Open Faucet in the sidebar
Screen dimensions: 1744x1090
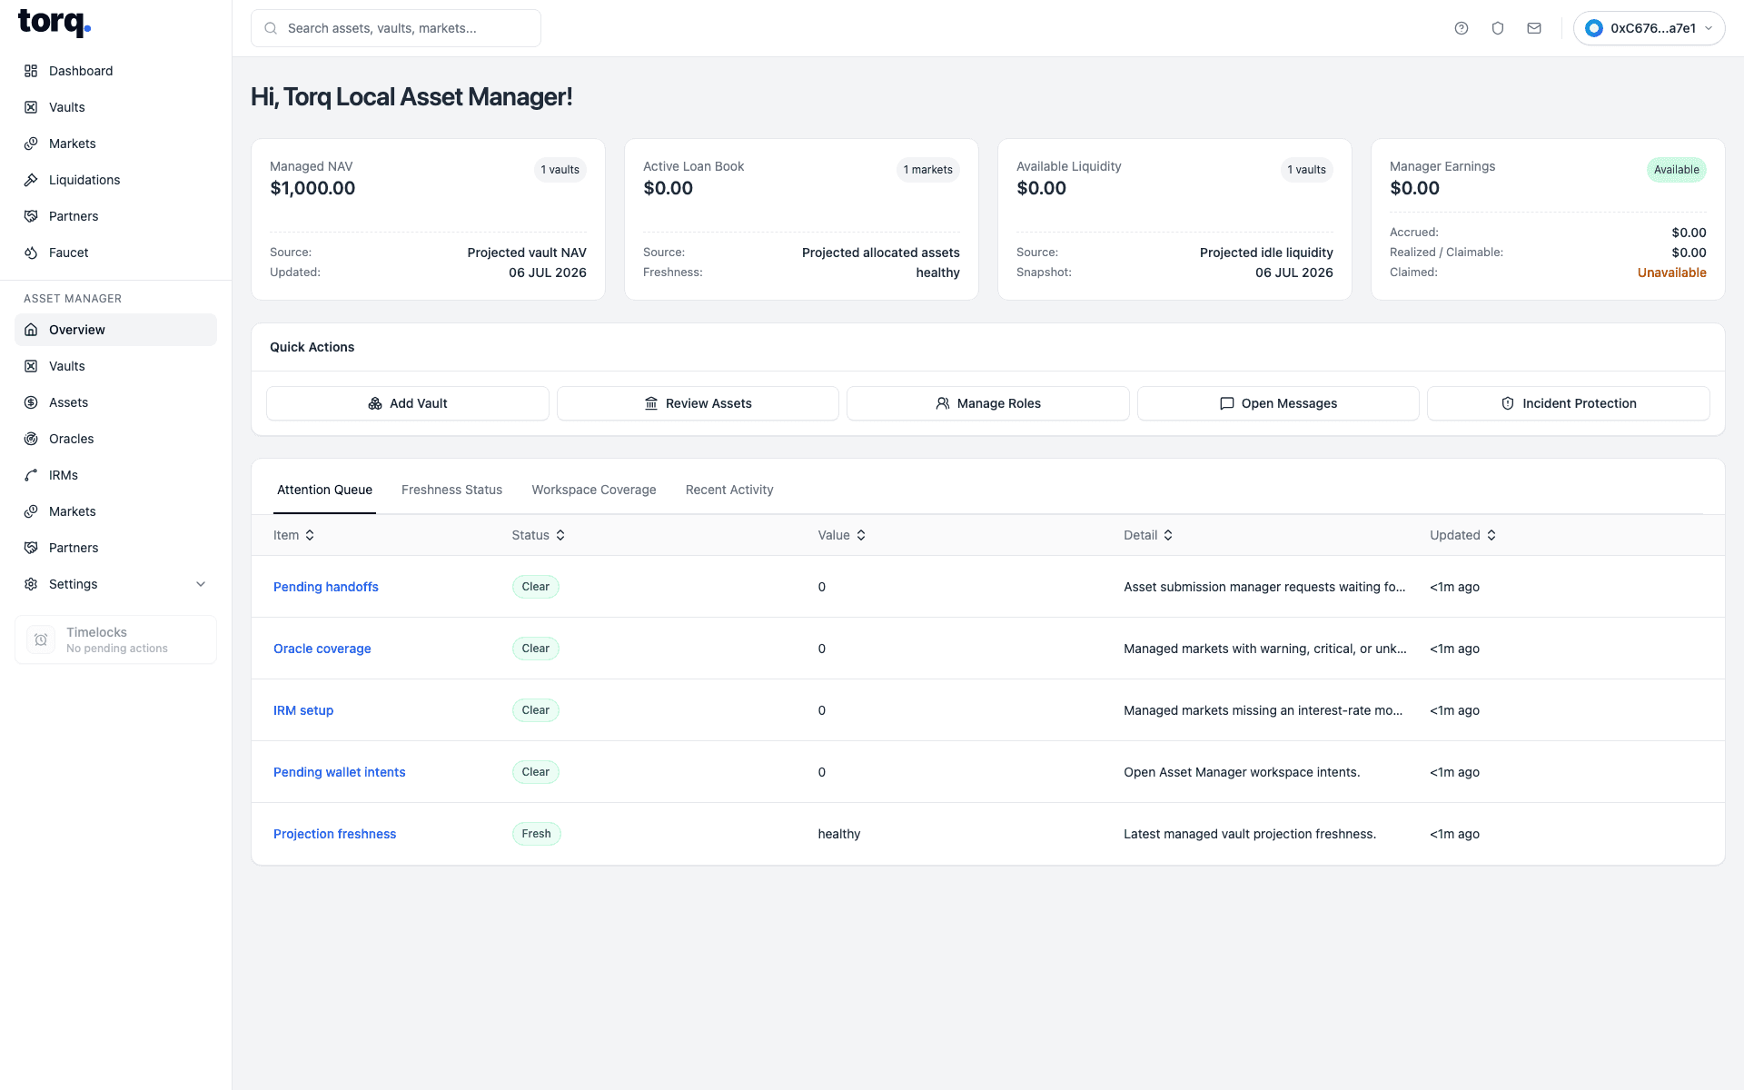pyautogui.click(x=115, y=253)
